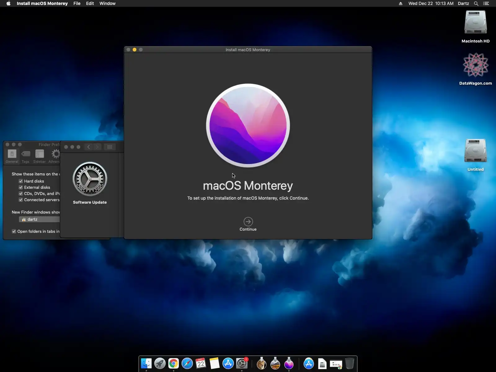496x372 pixels.
Task: Click the Continue arrow in the installer
Action: click(248, 222)
